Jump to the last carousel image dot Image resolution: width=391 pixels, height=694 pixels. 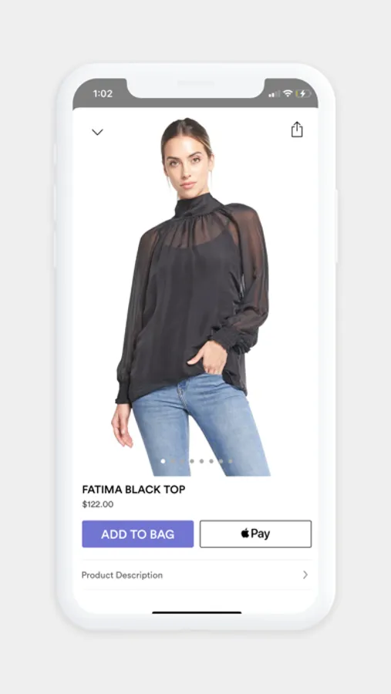click(231, 461)
